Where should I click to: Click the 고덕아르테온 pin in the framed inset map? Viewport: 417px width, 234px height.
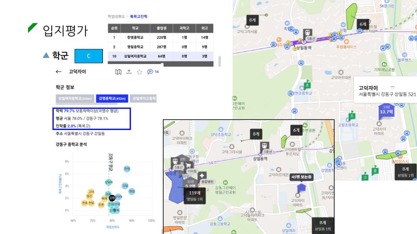click(279, 169)
